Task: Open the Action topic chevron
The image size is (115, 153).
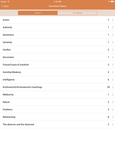Action: 113,20
